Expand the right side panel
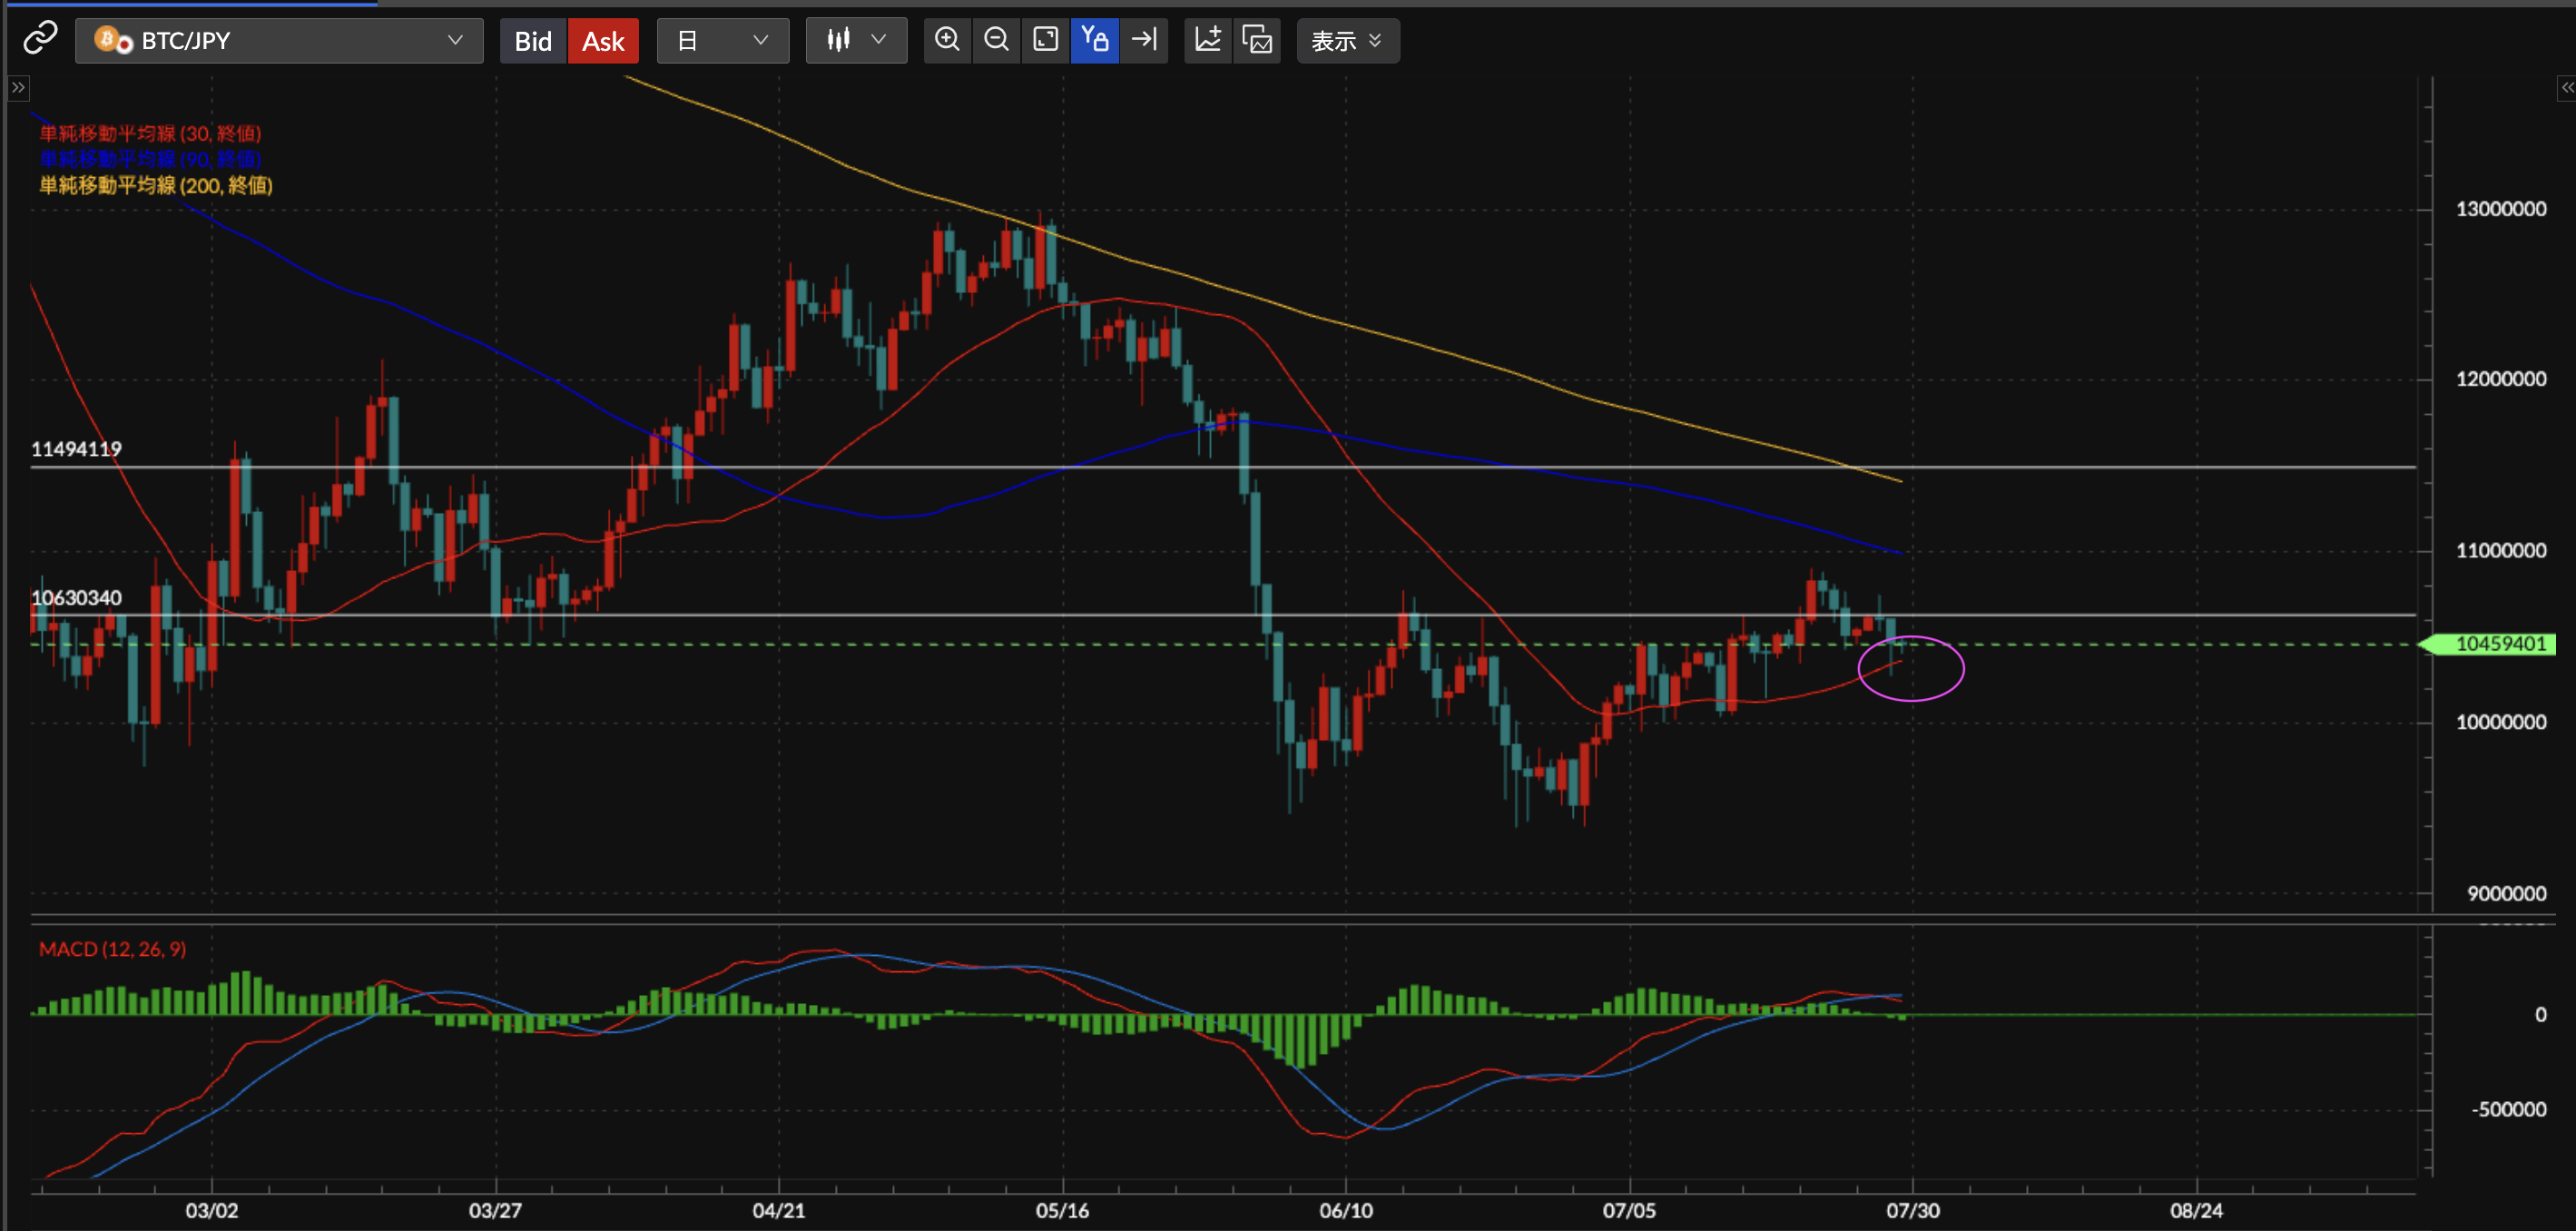The image size is (2576, 1231). (2566, 88)
